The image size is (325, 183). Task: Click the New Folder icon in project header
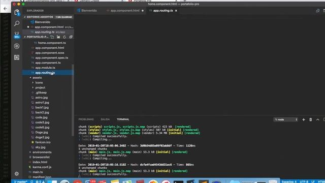coord(58,37)
